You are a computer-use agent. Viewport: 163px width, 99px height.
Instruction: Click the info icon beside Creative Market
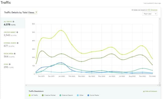click(17, 32)
